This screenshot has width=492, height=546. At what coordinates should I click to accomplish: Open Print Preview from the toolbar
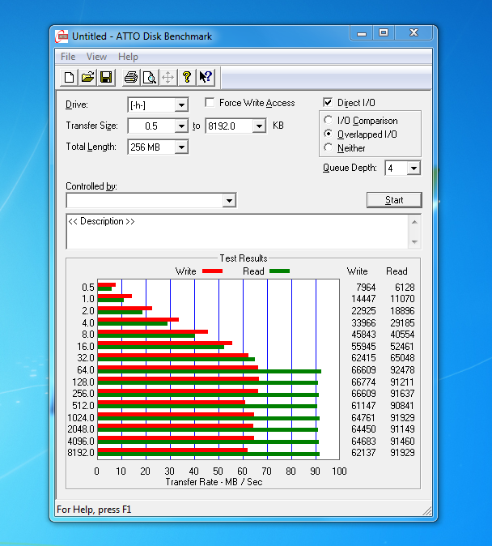(x=149, y=78)
